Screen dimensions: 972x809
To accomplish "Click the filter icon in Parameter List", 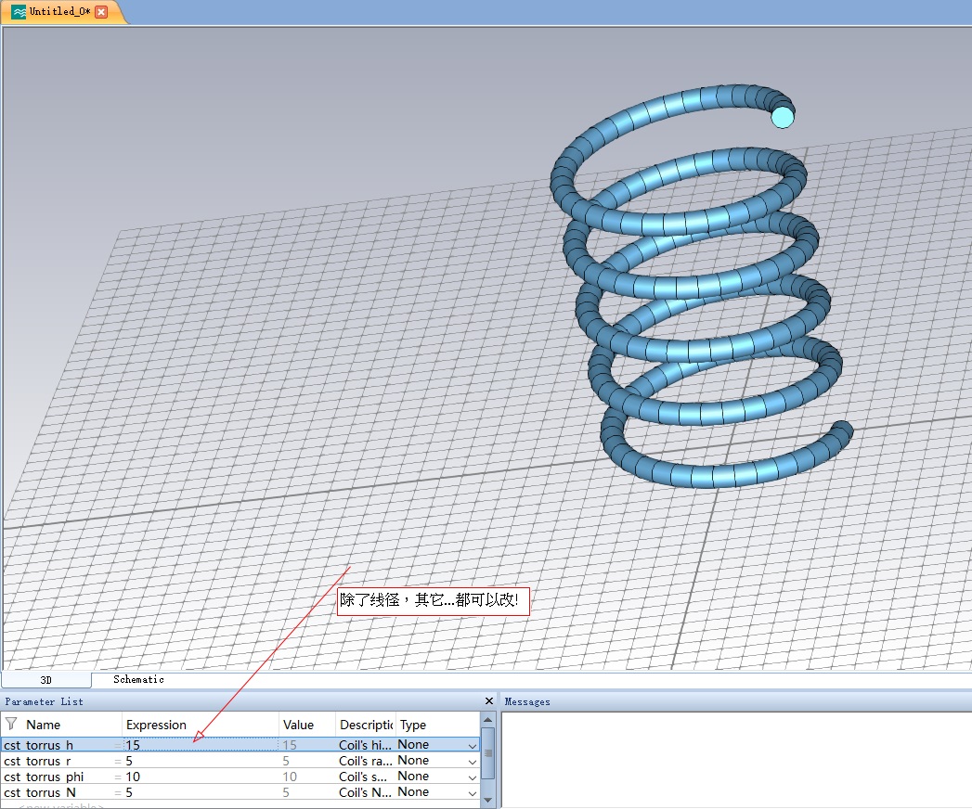I will pos(11,724).
